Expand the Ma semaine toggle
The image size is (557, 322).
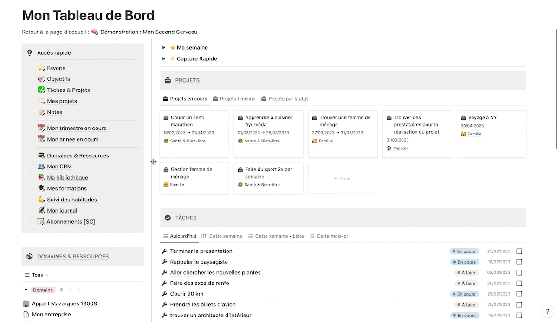[164, 48]
